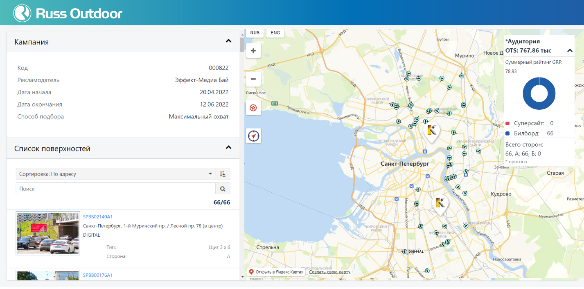Click start date 20.04.2022
Viewport: 584px width, 289px height.
(x=214, y=92)
